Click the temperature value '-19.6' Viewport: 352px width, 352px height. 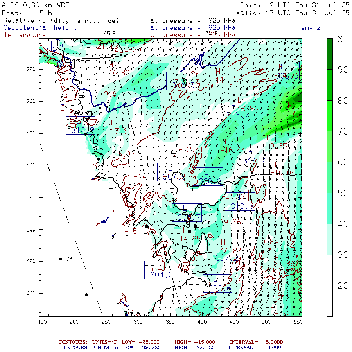(106, 94)
